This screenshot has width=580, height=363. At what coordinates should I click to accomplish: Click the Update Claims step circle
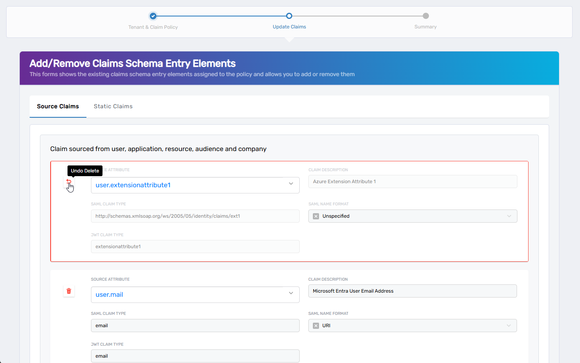coord(289,16)
